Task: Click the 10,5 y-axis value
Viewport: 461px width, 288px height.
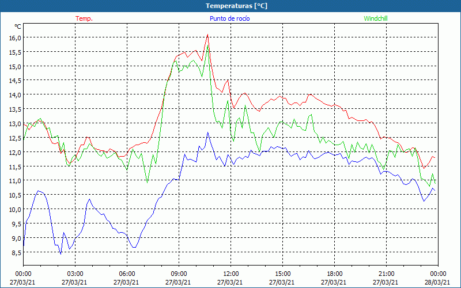Action: [16, 195]
